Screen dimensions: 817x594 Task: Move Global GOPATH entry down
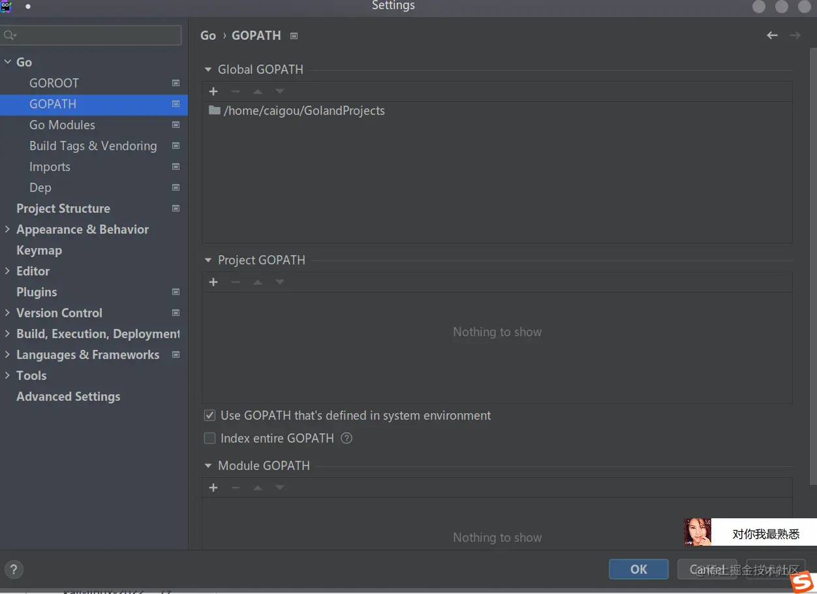(280, 91)
